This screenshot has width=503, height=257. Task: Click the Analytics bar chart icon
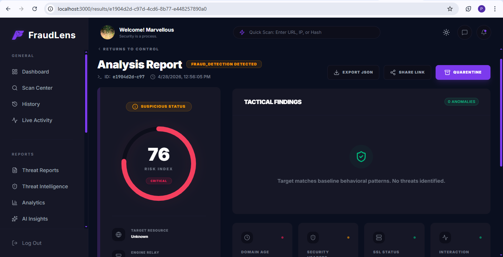15,203
